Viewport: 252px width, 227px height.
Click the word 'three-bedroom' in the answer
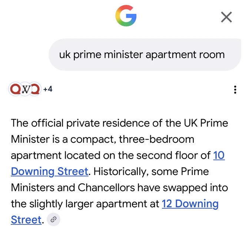click(x=156, y=139)
